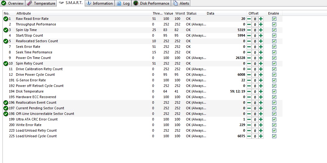Decrease offset for Start/Stop Count

249,36
